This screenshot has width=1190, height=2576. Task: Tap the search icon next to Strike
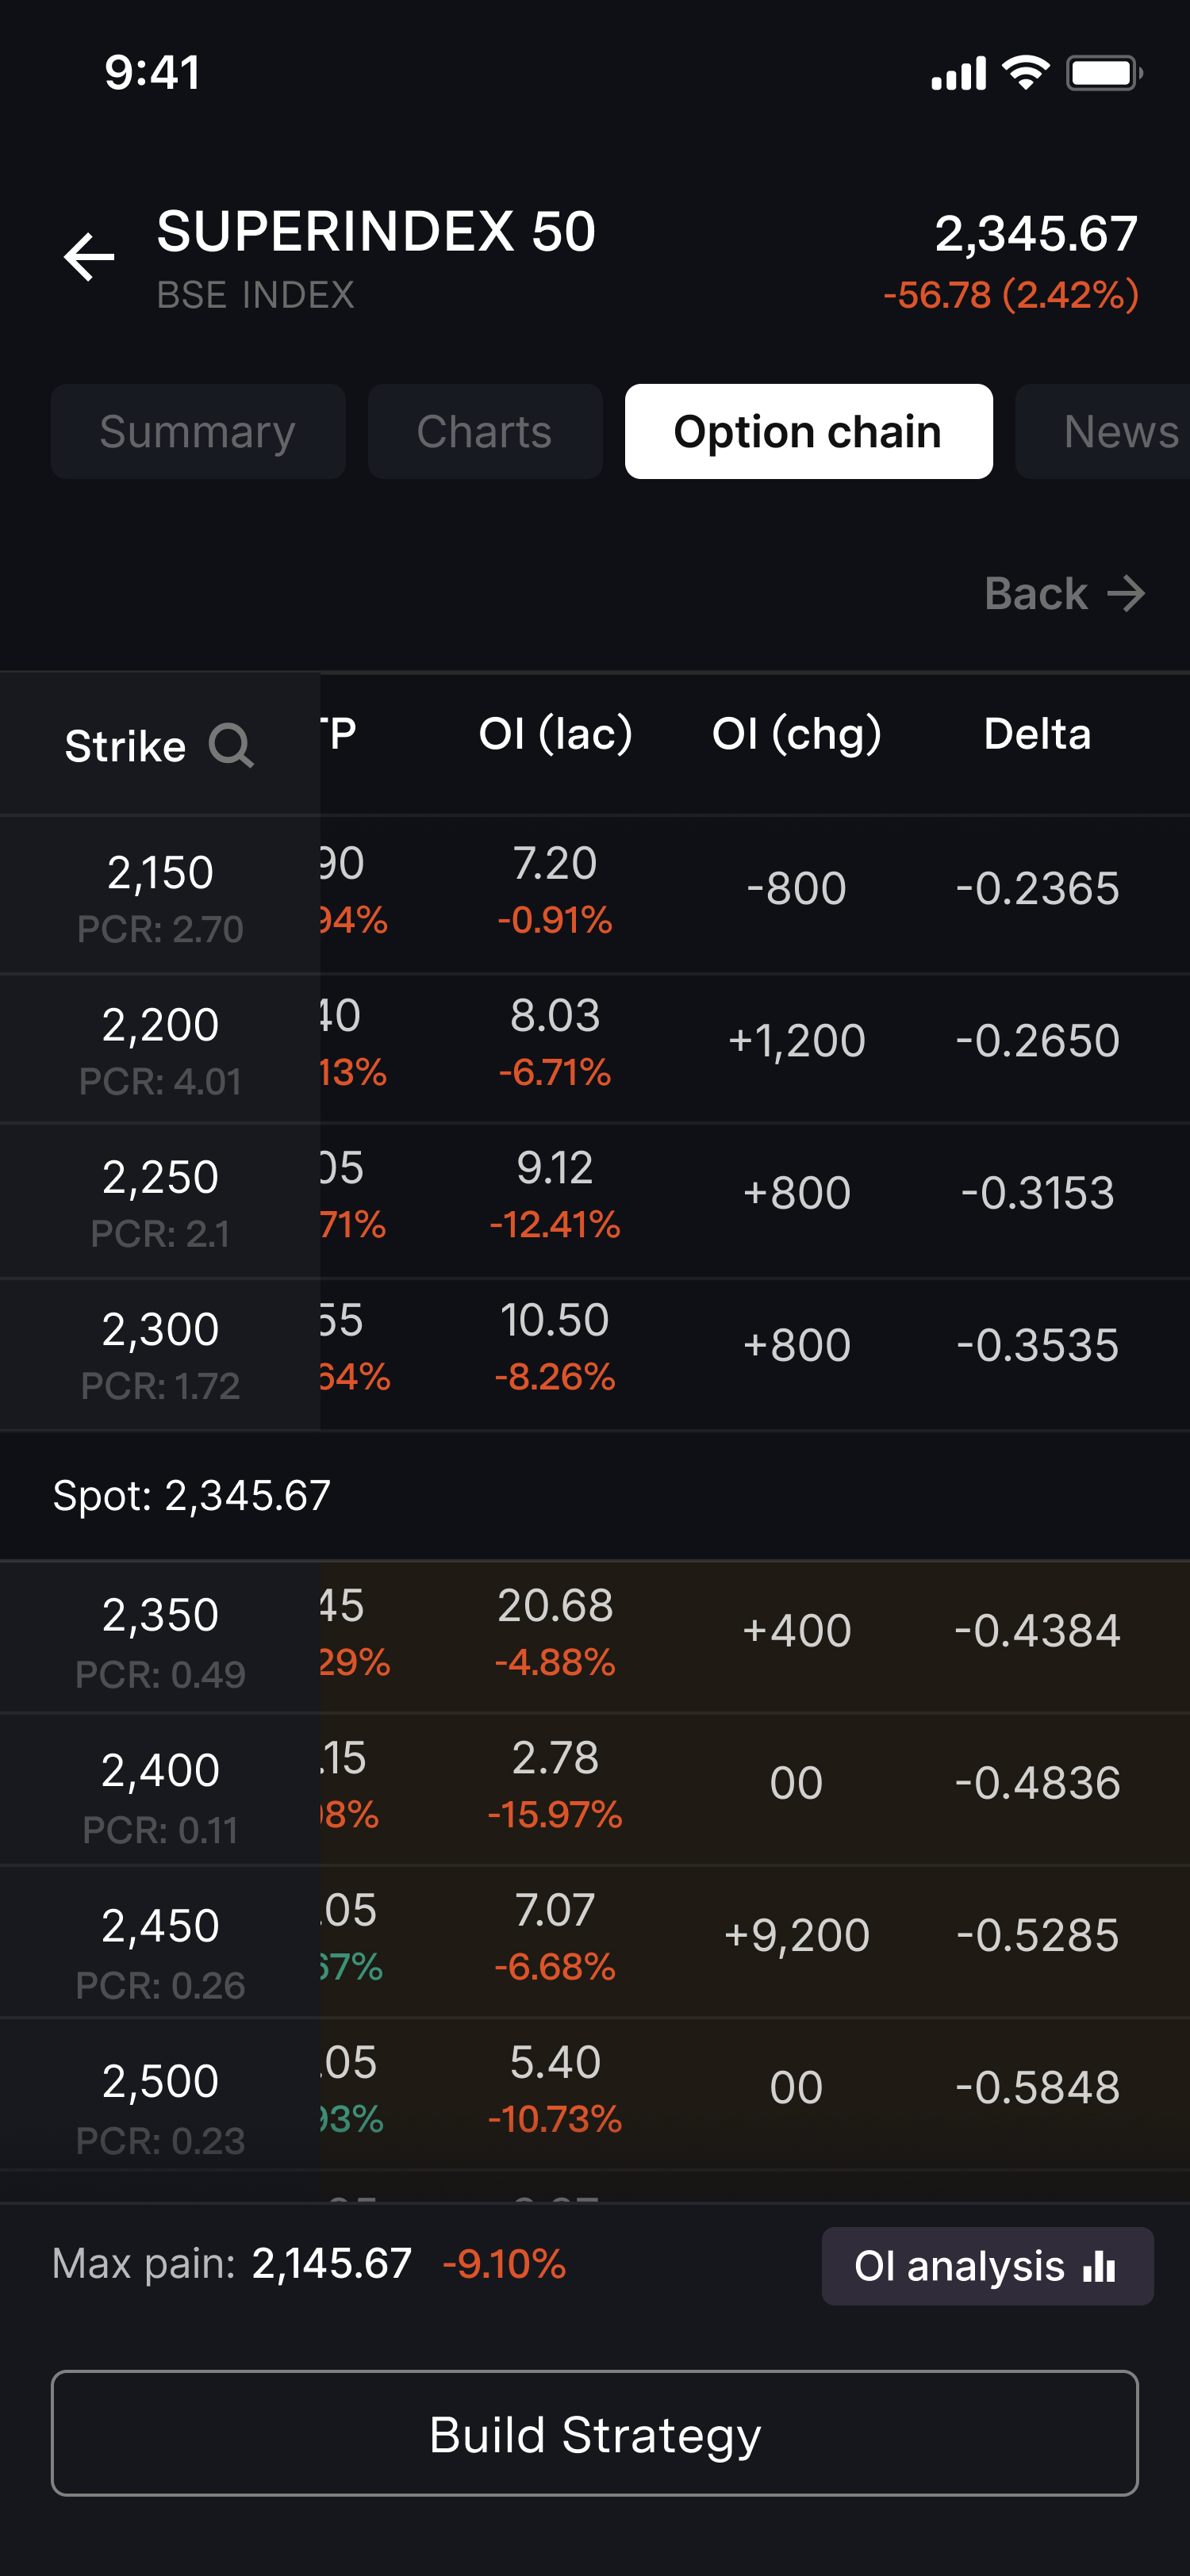231,746
